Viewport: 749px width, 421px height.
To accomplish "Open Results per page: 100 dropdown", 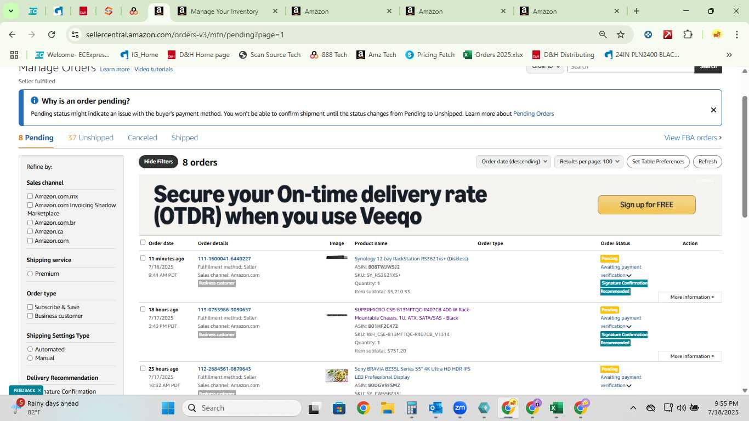I will (x=589, y=162).
